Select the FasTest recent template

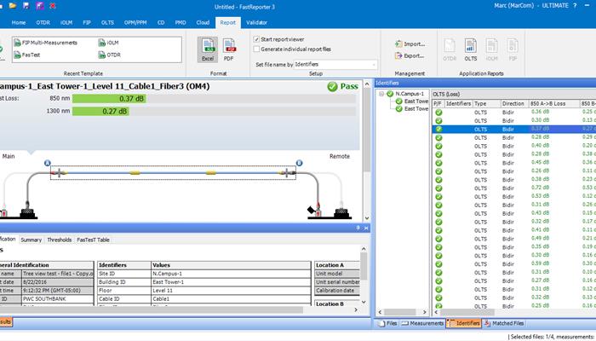pos(26,55)
